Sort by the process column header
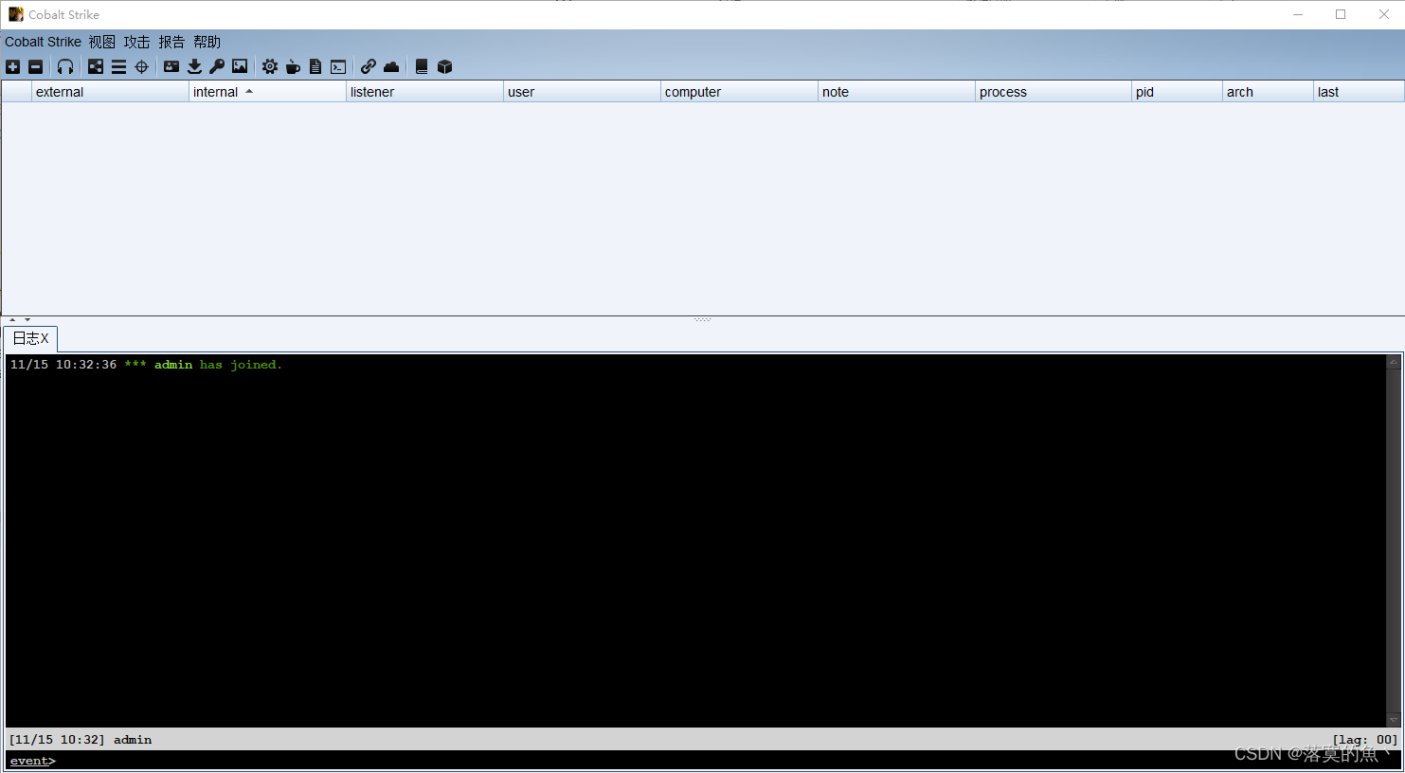 coord(1054,92)
